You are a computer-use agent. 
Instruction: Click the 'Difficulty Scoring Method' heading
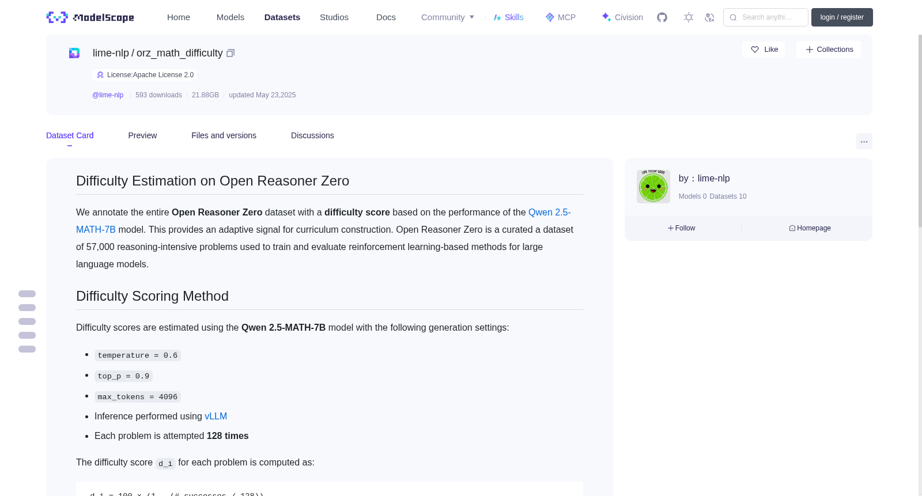152,296
